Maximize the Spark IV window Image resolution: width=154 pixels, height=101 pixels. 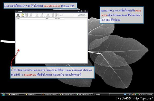click(81, 11)
